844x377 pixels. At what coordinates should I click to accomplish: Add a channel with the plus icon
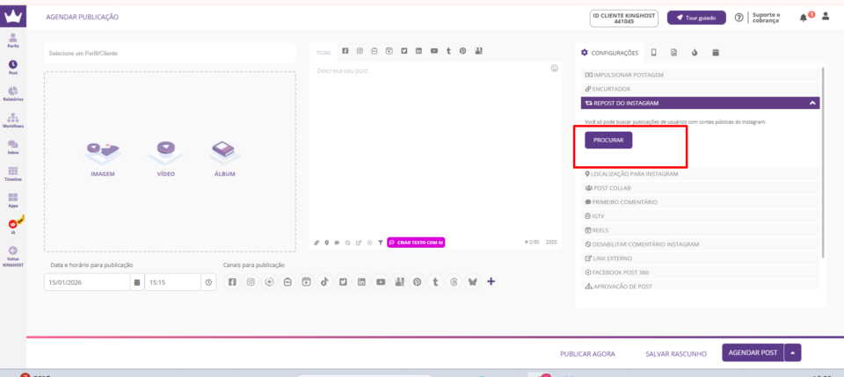[x=491, y=282]
